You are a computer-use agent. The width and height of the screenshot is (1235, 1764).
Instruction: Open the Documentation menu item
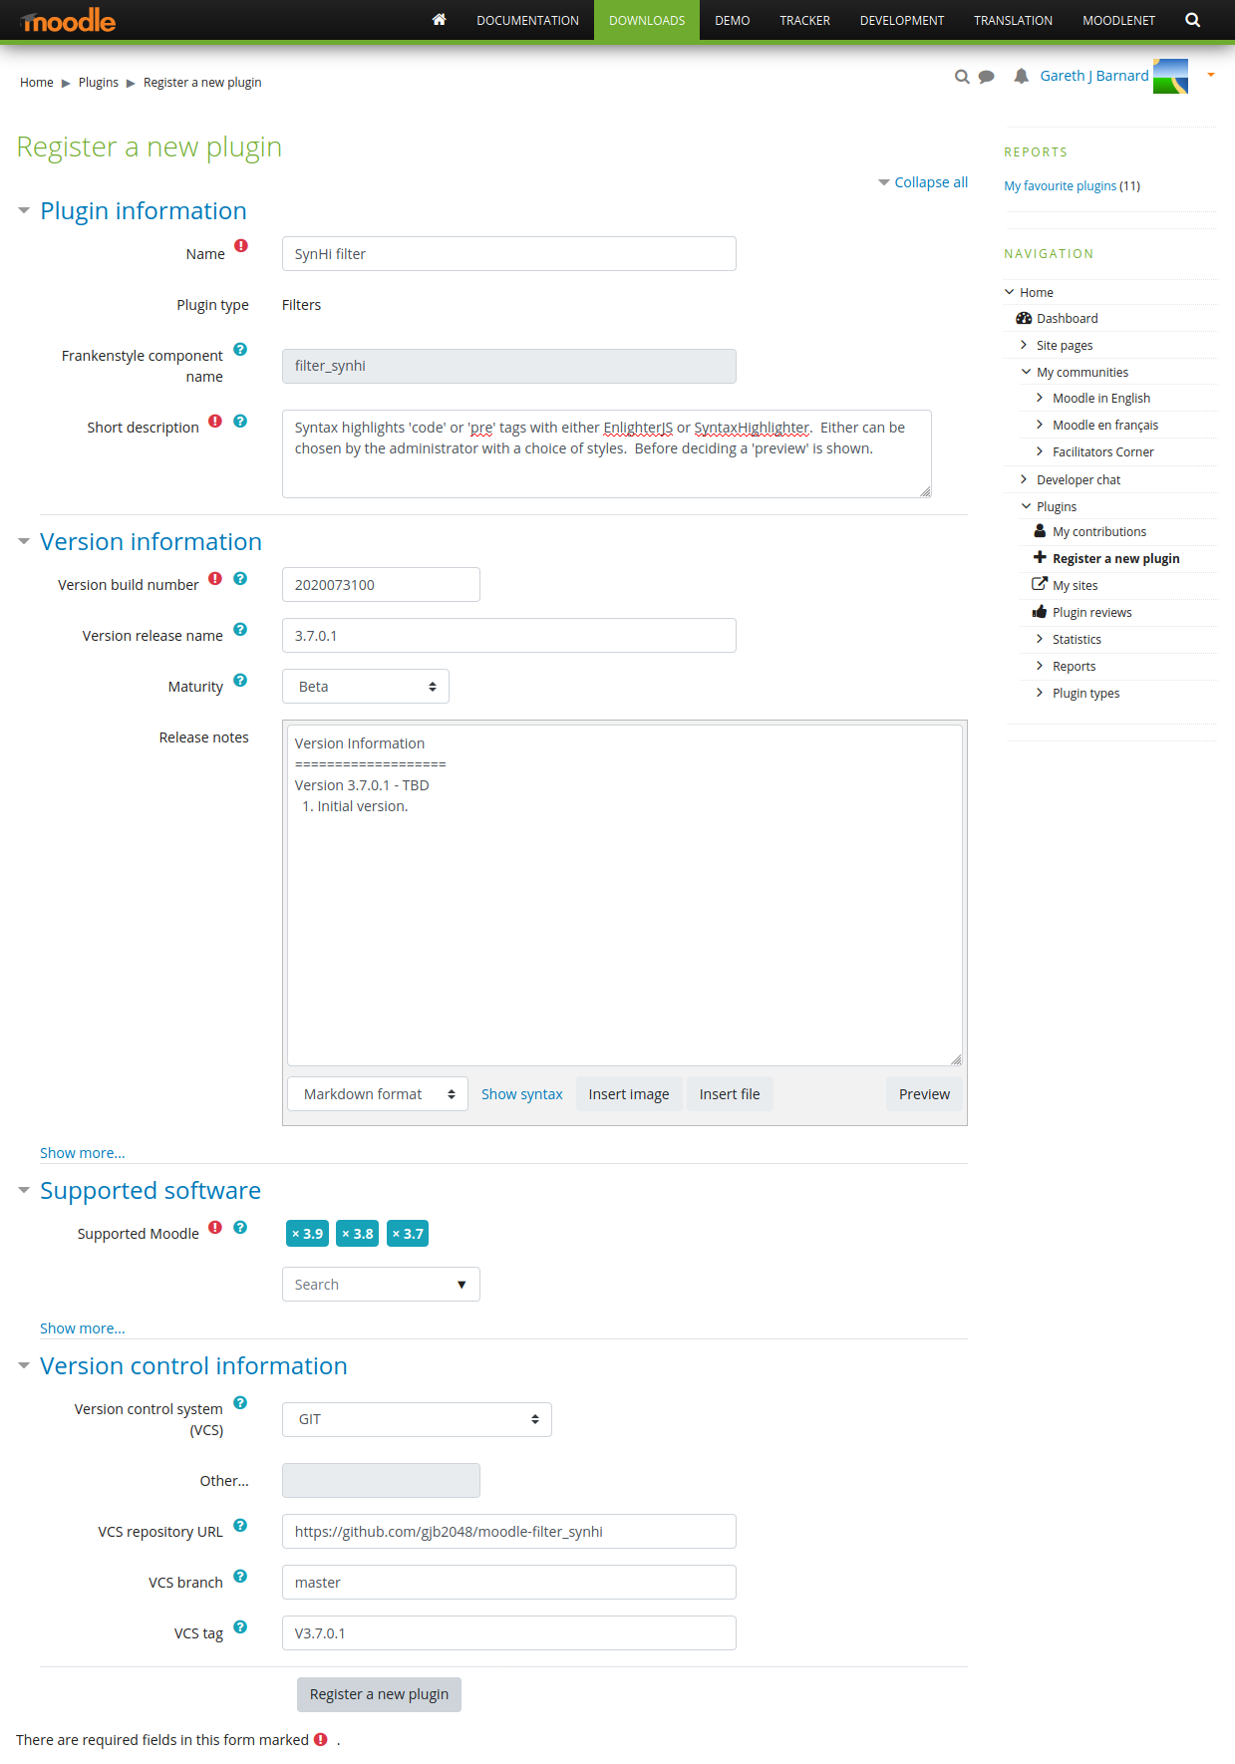(x=527, y=20)
